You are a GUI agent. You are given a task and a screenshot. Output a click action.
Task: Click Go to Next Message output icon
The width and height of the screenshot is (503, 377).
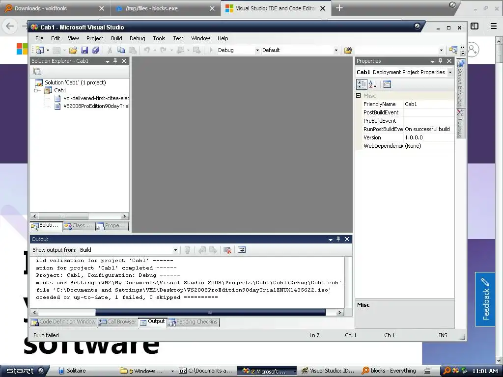pyautogui.click(x=213, y=250)
